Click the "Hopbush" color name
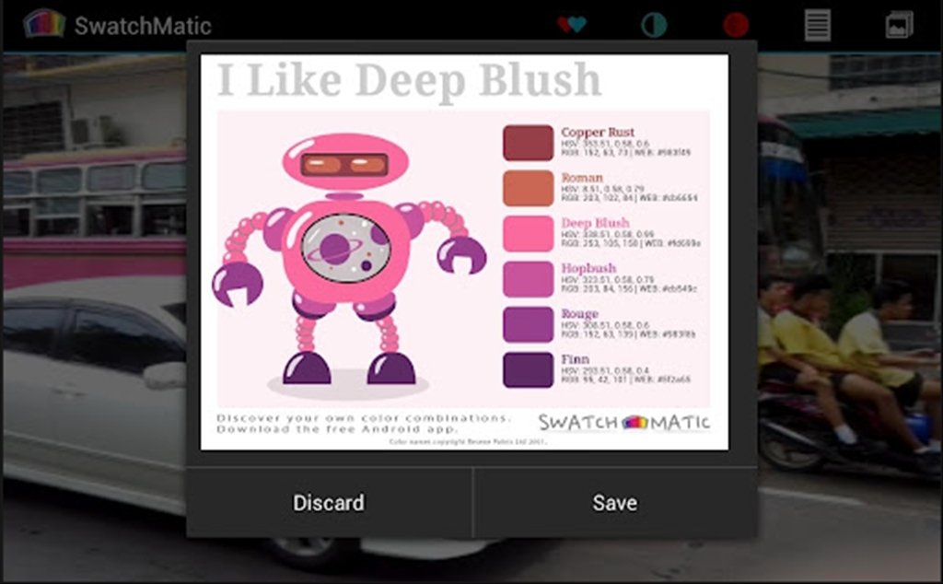943x584 pixels. click(588, 268)
